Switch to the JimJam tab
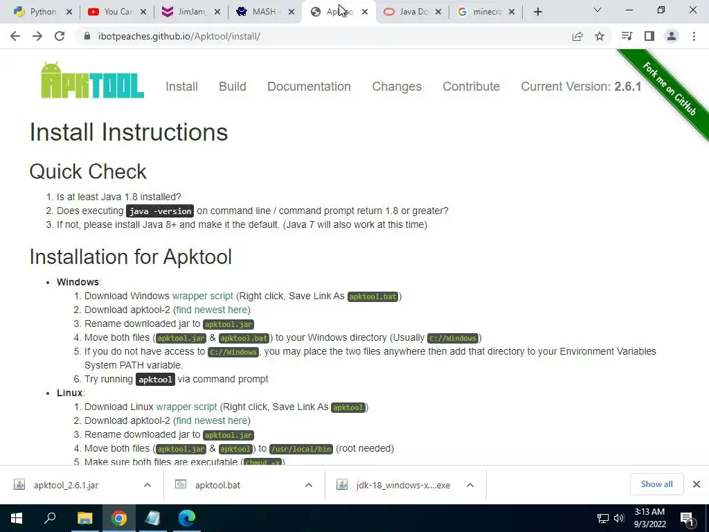 pyautogui.click(x=186, y=12)
